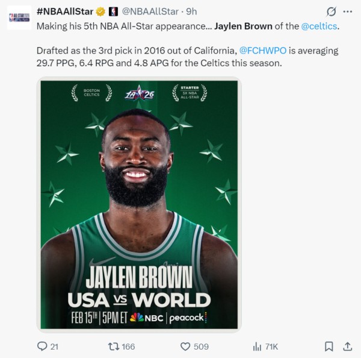Click the #NBAAllStar display name
Screen dimensions: 361x358
coord(65,11)
